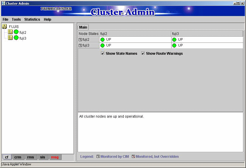This screenshot has width=246, height=168.
Task: Select the Main tab
Action: [x=83, y=27]
